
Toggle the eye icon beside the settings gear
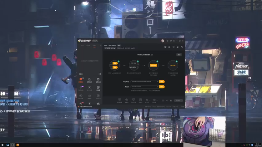167,101
